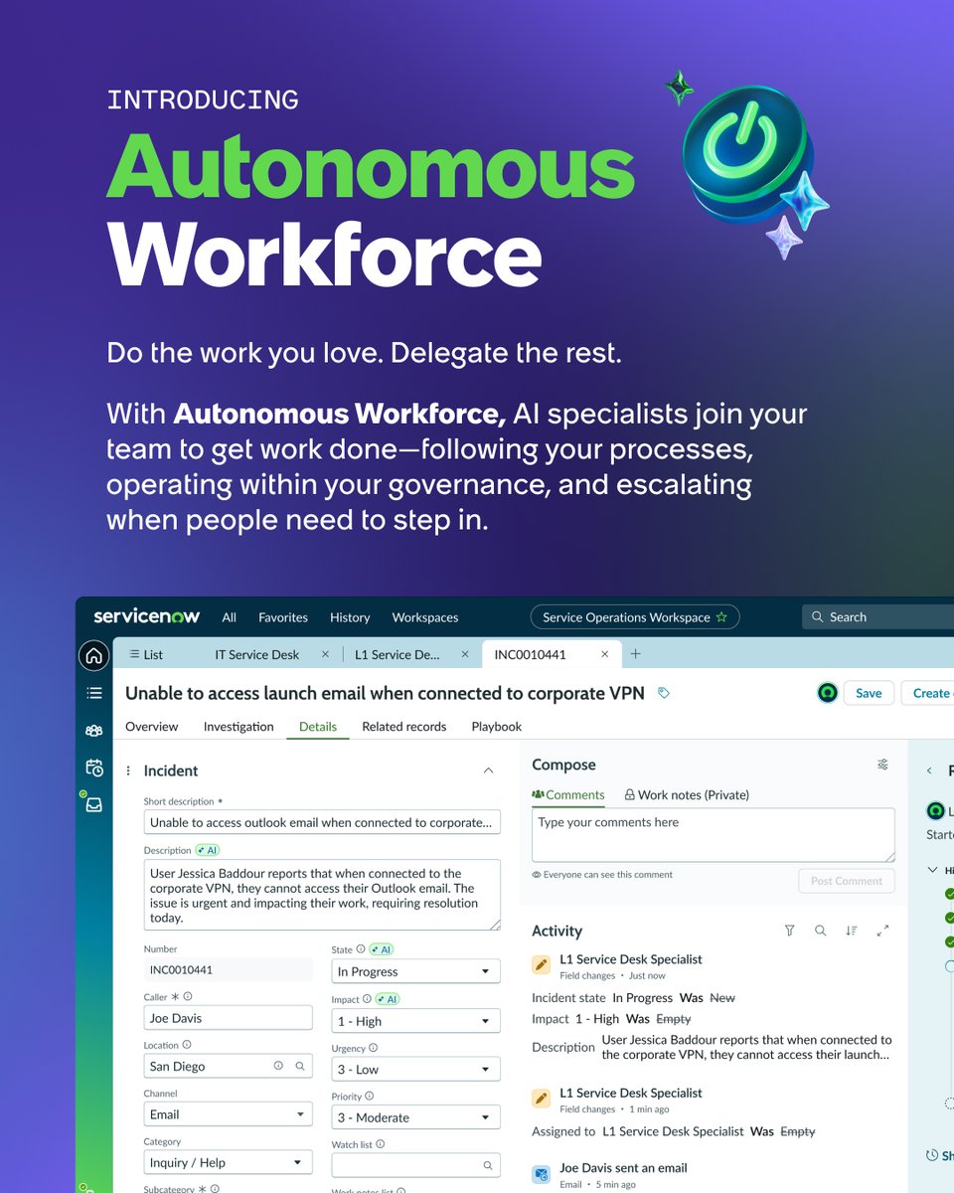The height and width of the screenshot is (1193, 954).
Task: Switch to the Investigation tab
Action: point(238,727)
